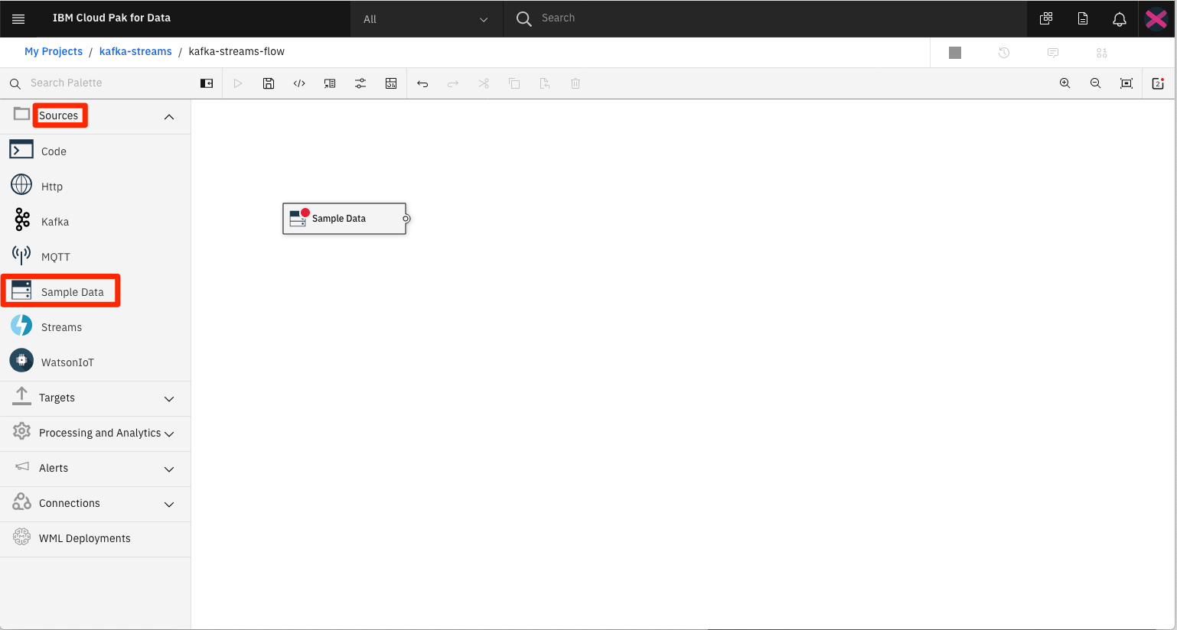Expand the Alerts palette section
Screen dimensions: 1177x630
click(96, 469)
